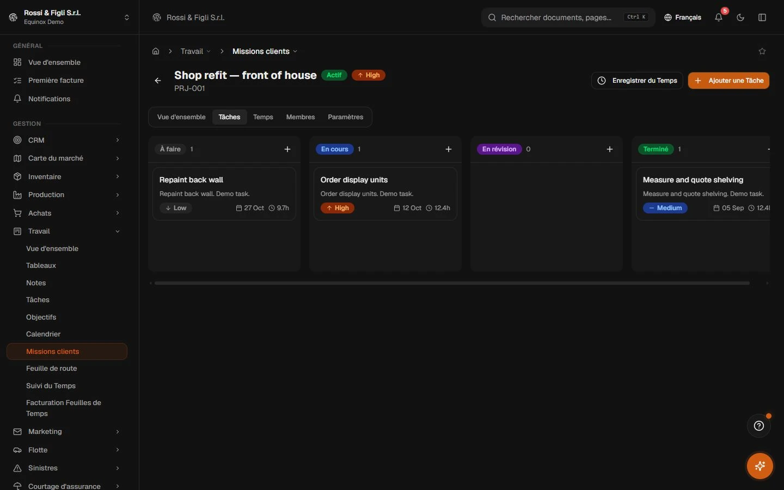Click the home breadcrumb icon
This screenshot has height=490, width=784.
click(x=156, y=51)
